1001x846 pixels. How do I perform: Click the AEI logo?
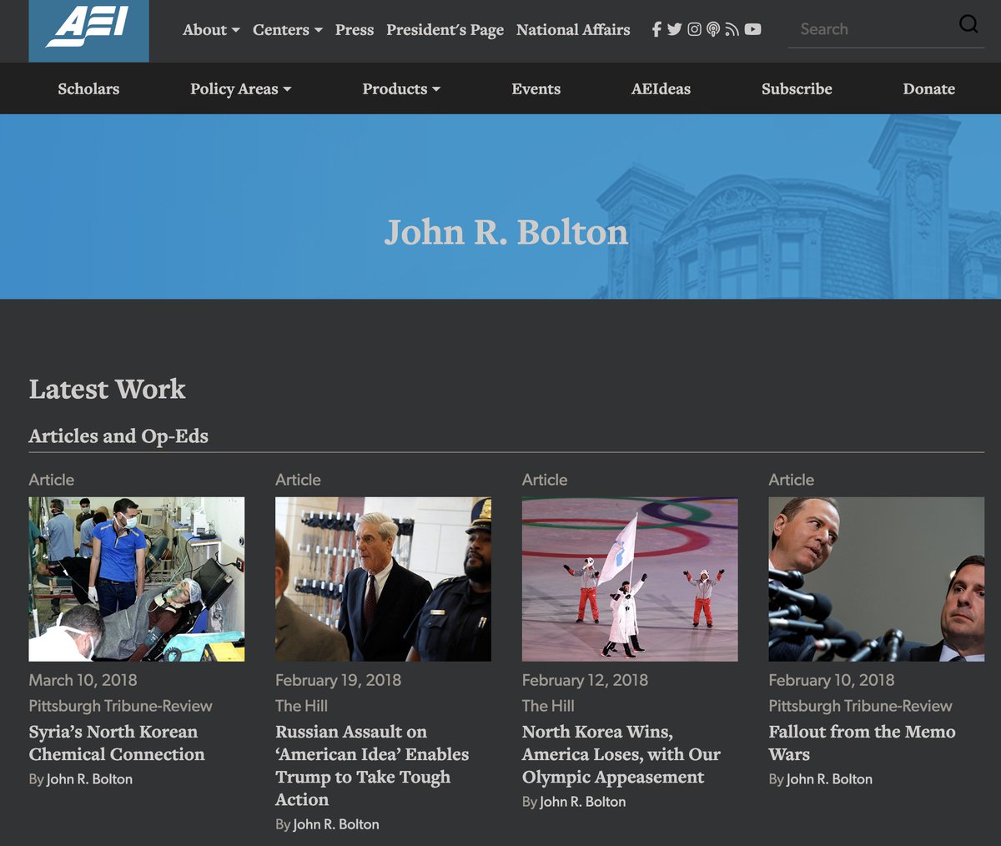88,31
